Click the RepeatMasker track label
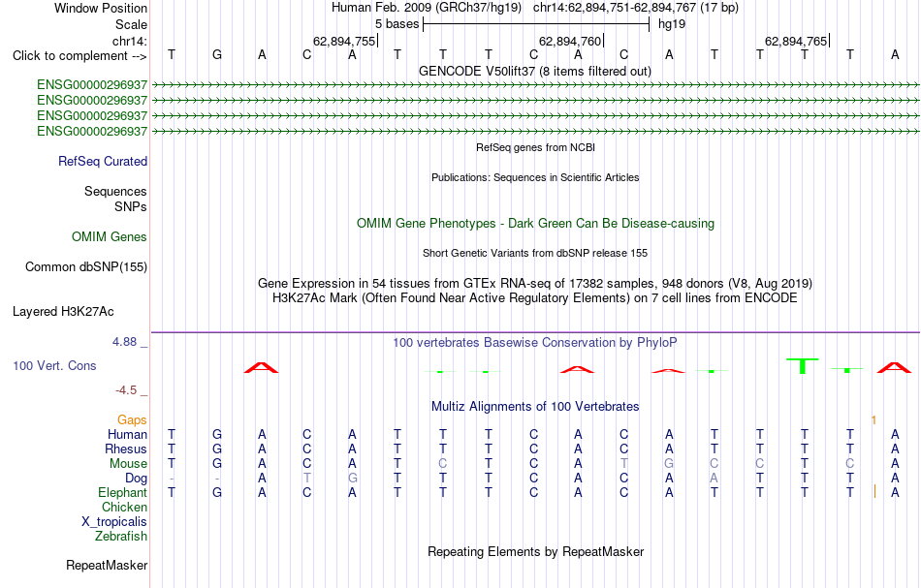The image size is (921, 588). (x=107, y=565)
